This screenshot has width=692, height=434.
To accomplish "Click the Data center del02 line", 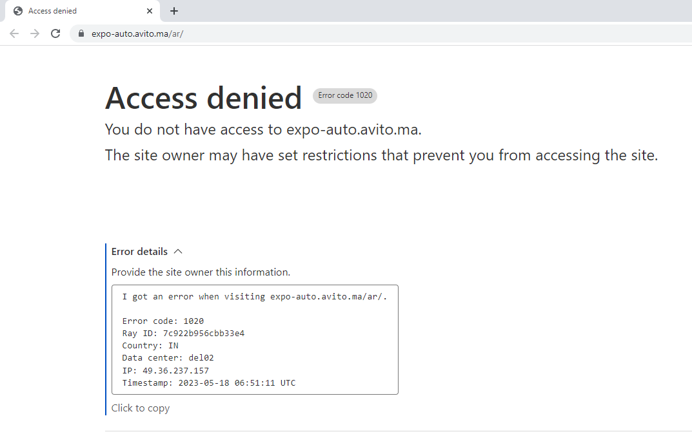I will (x=168, y=358).
